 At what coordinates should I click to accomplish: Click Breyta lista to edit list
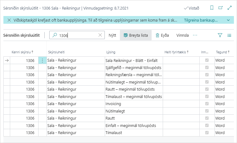[x=136, y=35]
